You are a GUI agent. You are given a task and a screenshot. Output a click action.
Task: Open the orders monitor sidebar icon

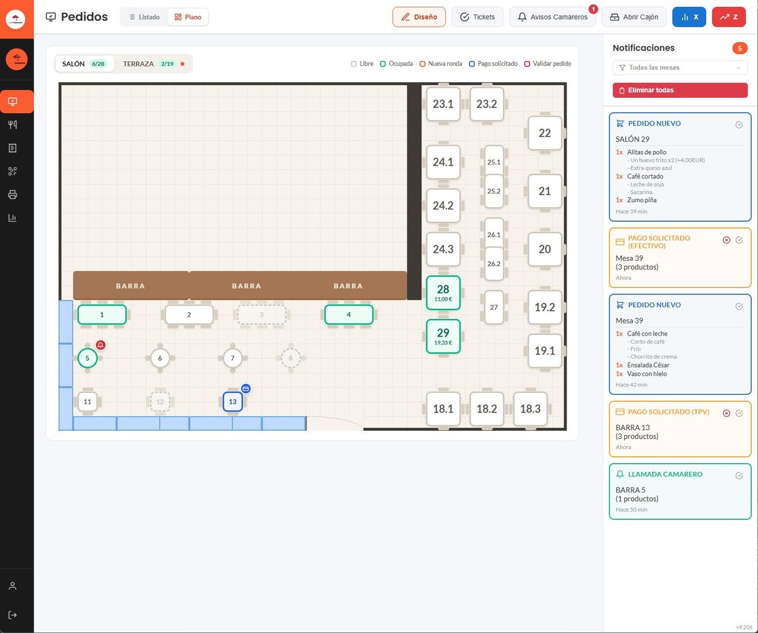pyautogui.click(x=13, y=102)
